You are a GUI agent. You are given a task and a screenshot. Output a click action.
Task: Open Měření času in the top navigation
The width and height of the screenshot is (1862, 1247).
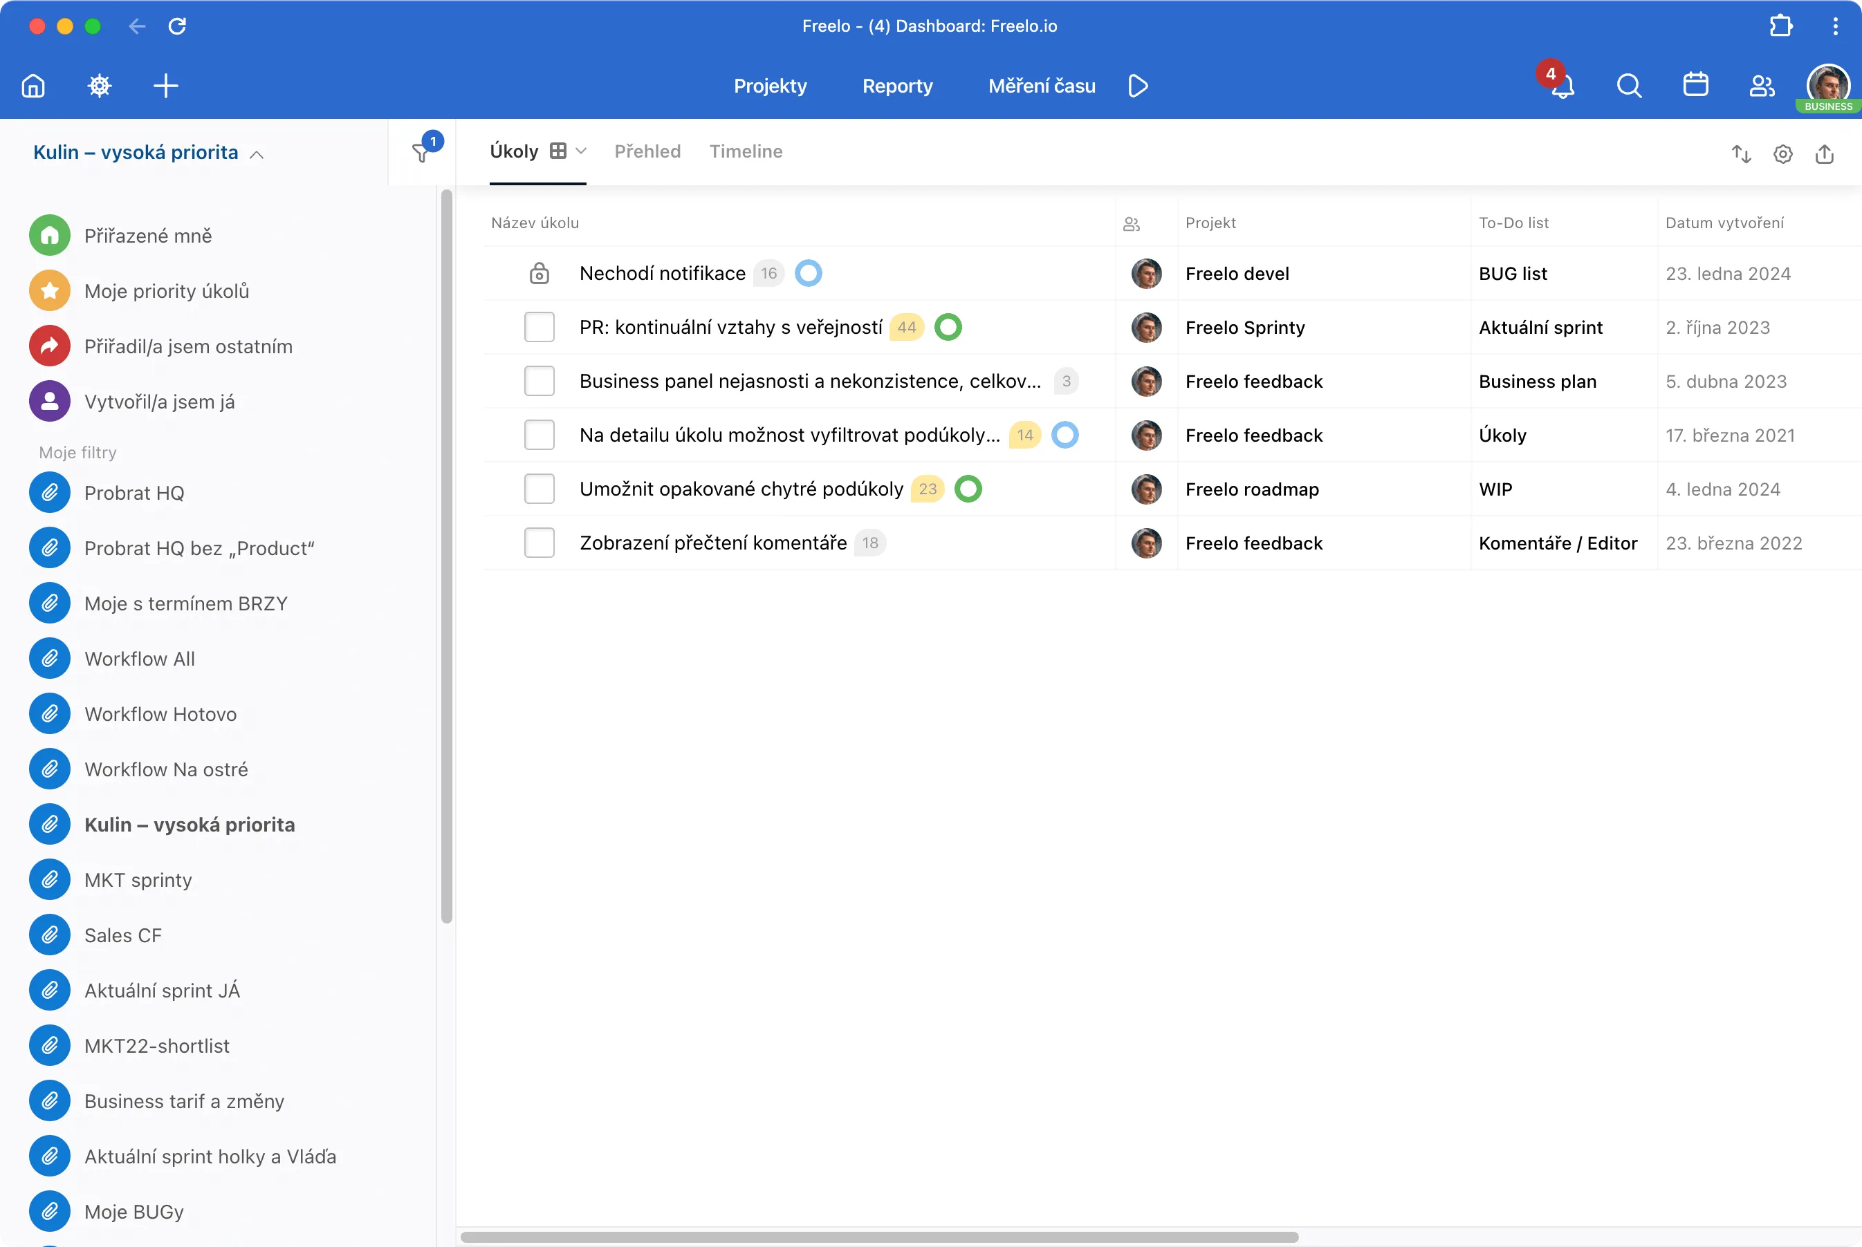[1042, 86]
